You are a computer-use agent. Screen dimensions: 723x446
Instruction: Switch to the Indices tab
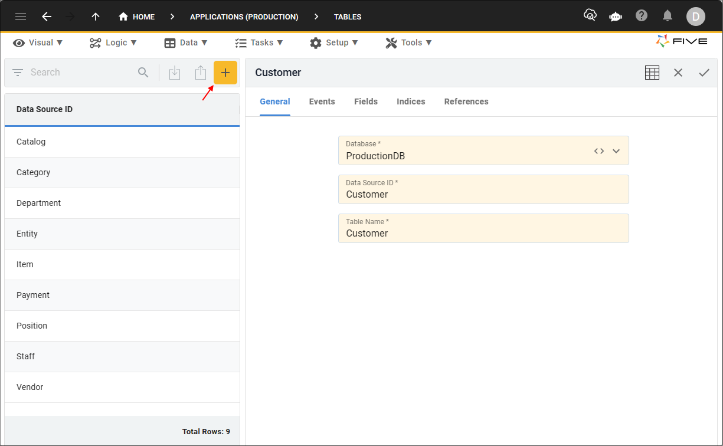click(x=411, y=101)
